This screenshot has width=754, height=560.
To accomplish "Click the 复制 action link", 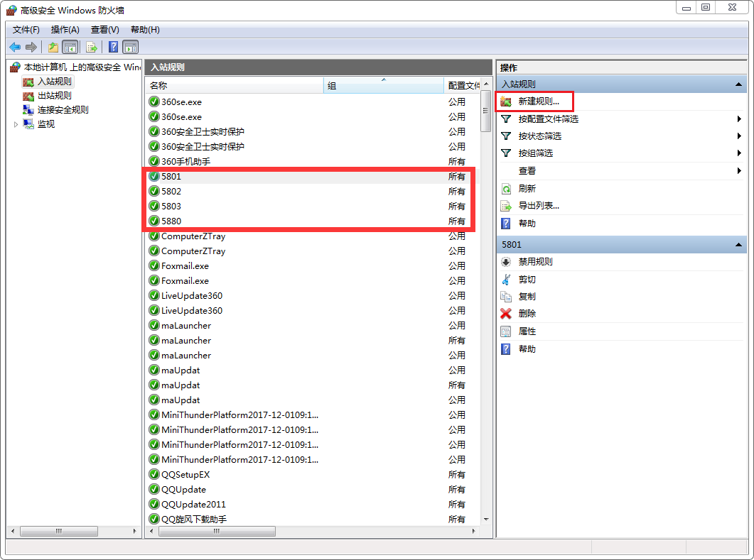I will click(x=527, y=297).
